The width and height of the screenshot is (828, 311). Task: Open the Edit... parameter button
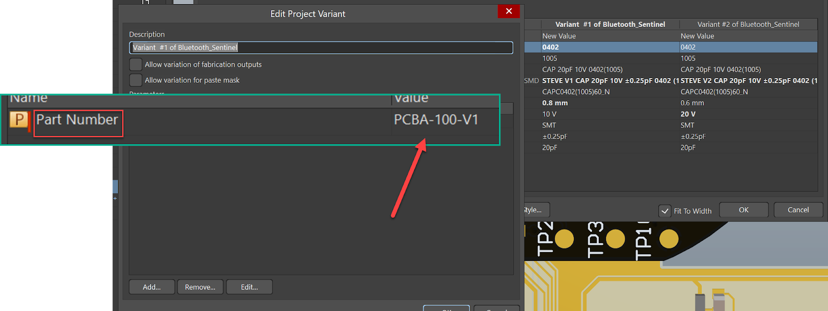click(249, 287)
